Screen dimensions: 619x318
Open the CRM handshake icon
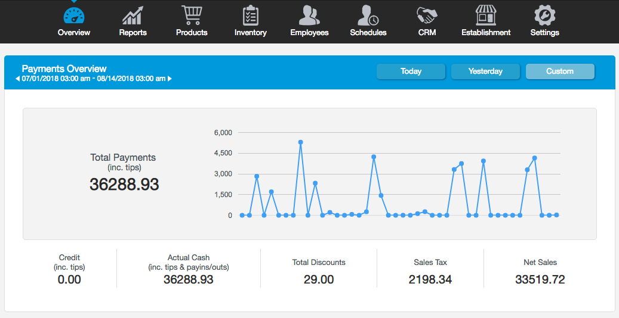427,14
